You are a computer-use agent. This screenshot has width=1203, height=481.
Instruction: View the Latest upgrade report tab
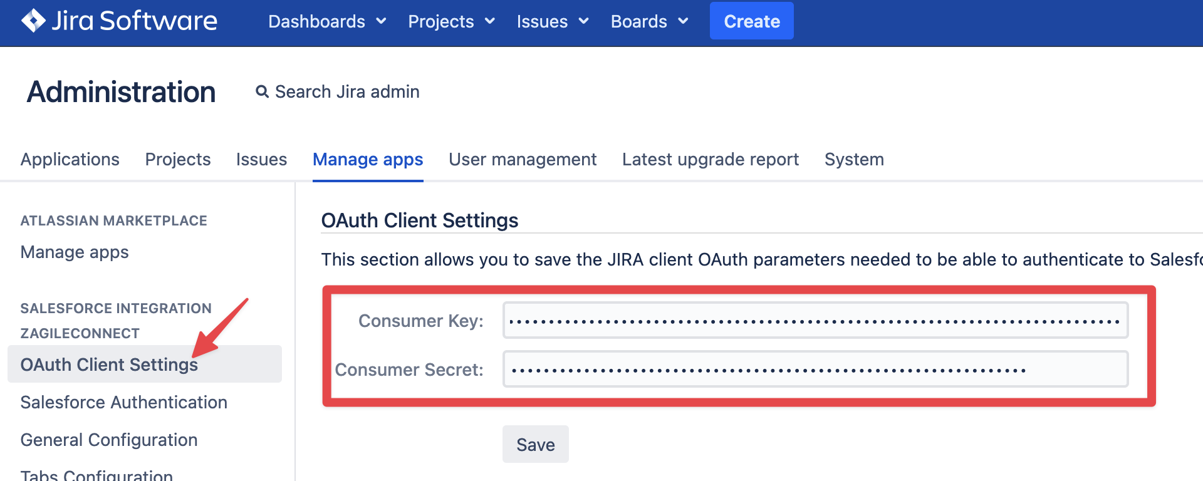(x=710, y=160)
